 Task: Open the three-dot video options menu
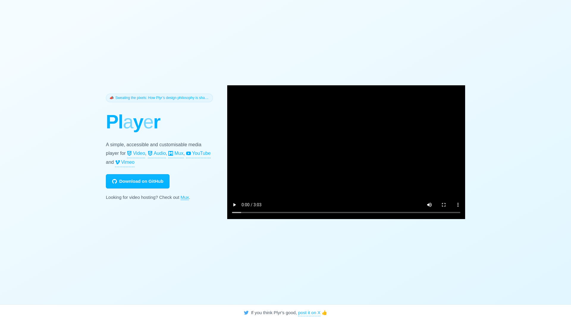(x=458, y=205)
